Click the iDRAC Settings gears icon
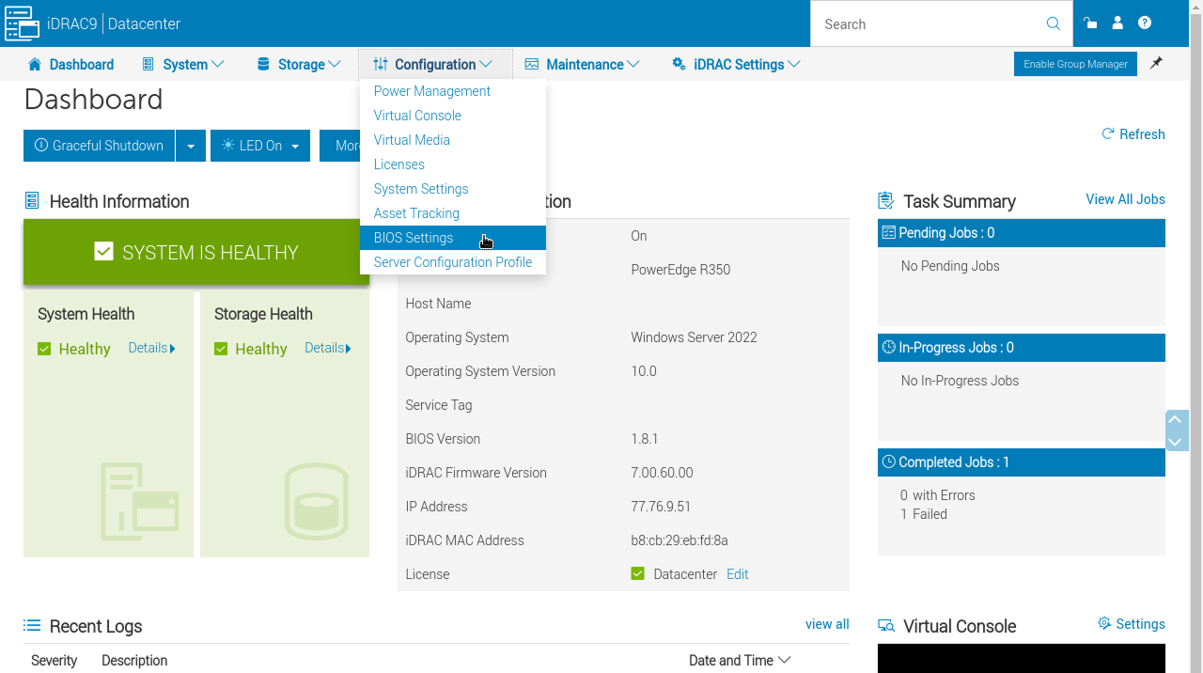 679,64
